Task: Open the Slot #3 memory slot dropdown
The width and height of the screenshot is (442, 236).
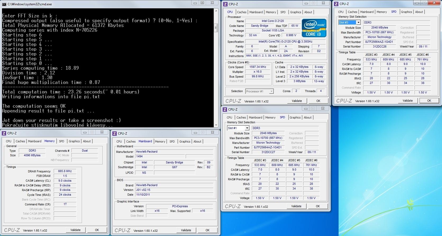Action: (x=358, y=22)
